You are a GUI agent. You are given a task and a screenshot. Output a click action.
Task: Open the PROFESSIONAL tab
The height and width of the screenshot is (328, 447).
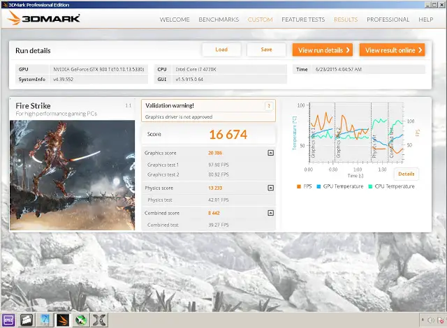tap(388, 20)
